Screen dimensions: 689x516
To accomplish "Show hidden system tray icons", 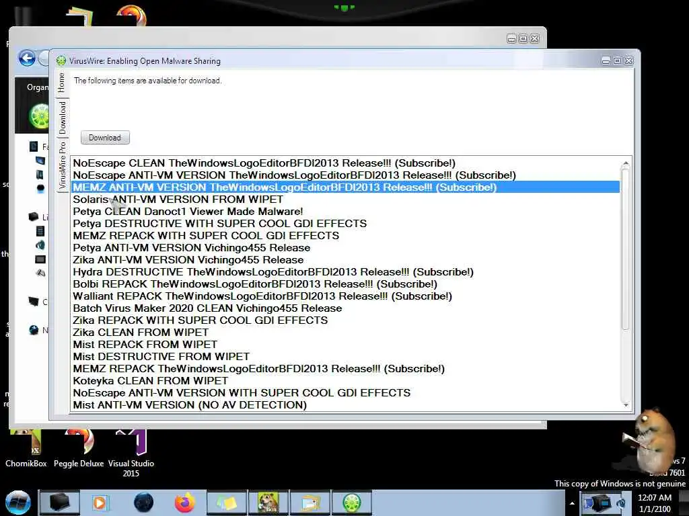I will [572, 503].
